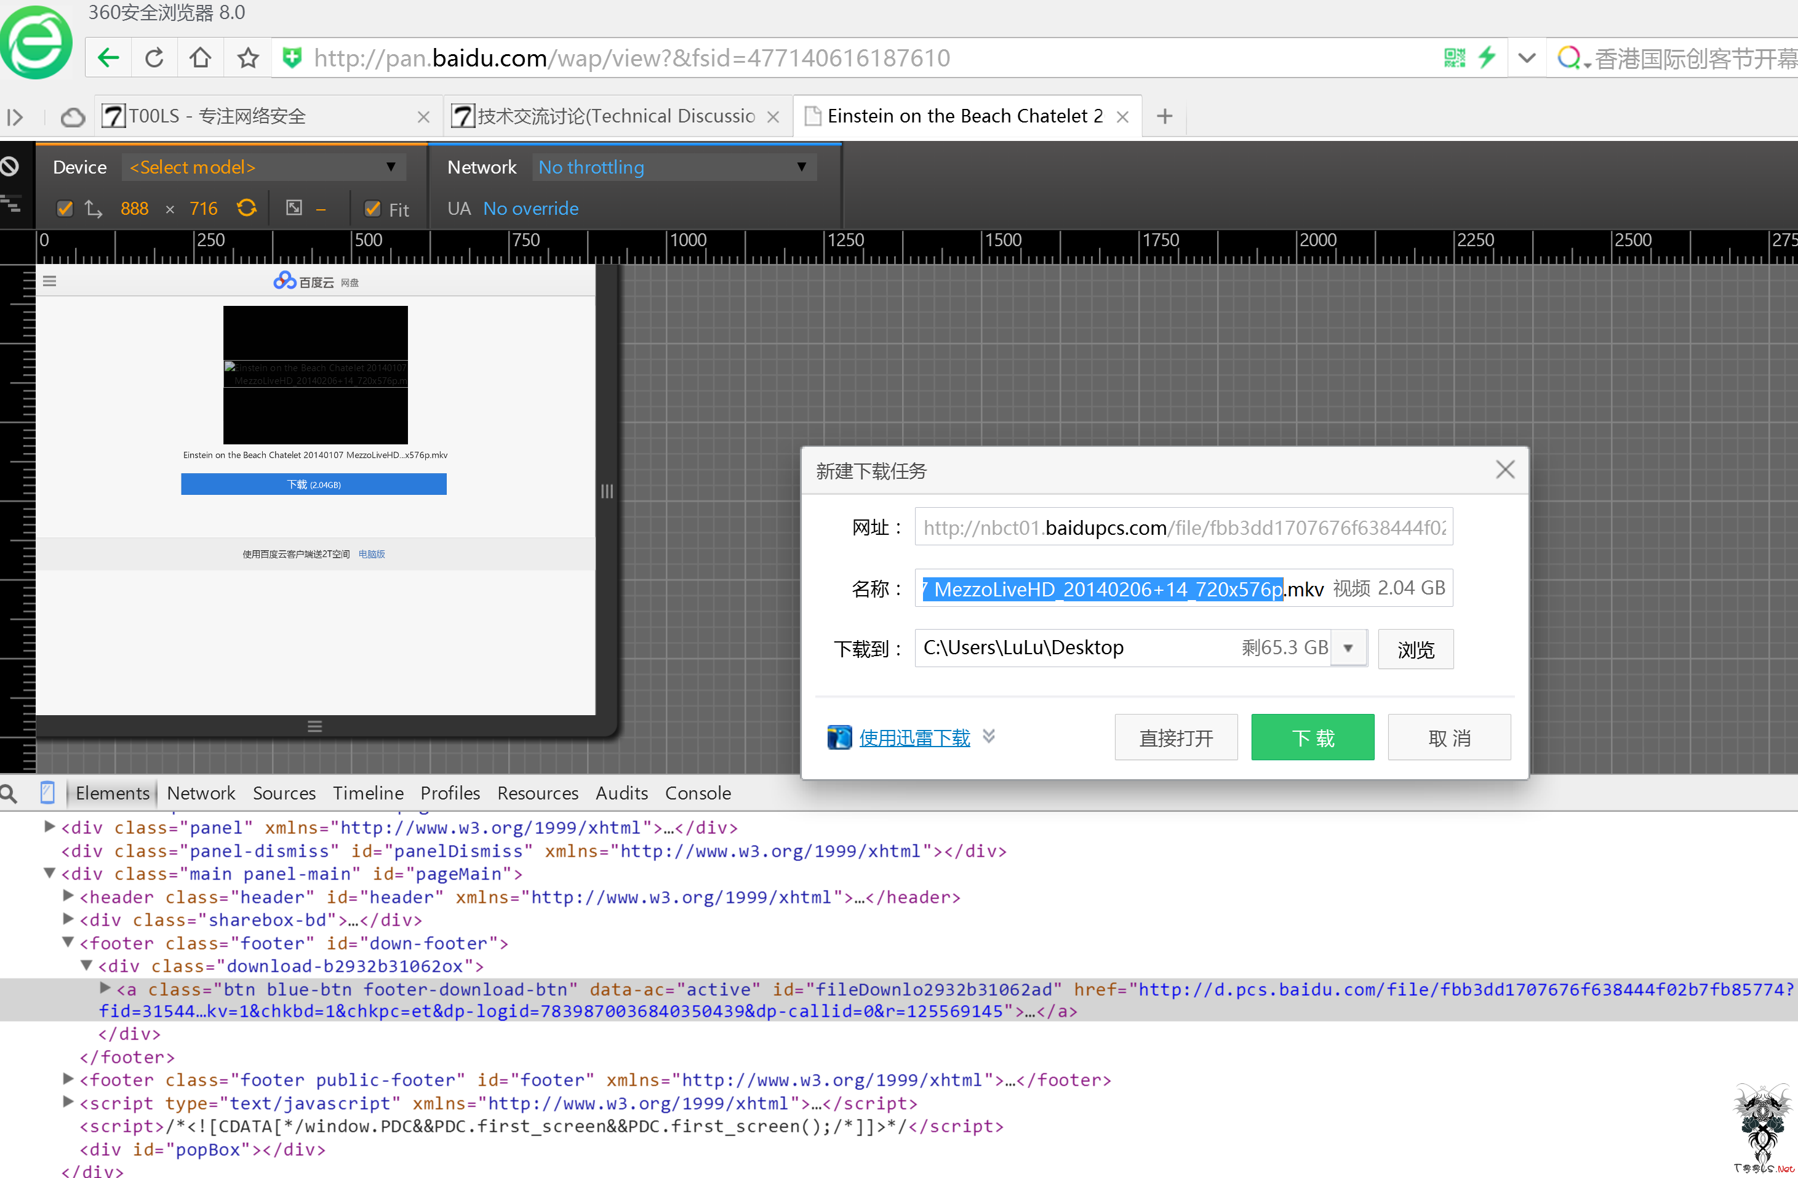Viewport: 1798px width, 1178px height.
Task: Click the 取消 cancel button
Action: click(1450, 737)
